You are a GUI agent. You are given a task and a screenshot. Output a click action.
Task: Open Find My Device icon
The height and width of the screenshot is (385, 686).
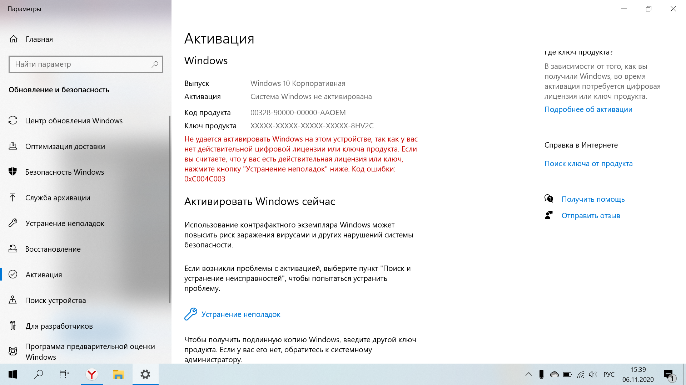[13, 300]
